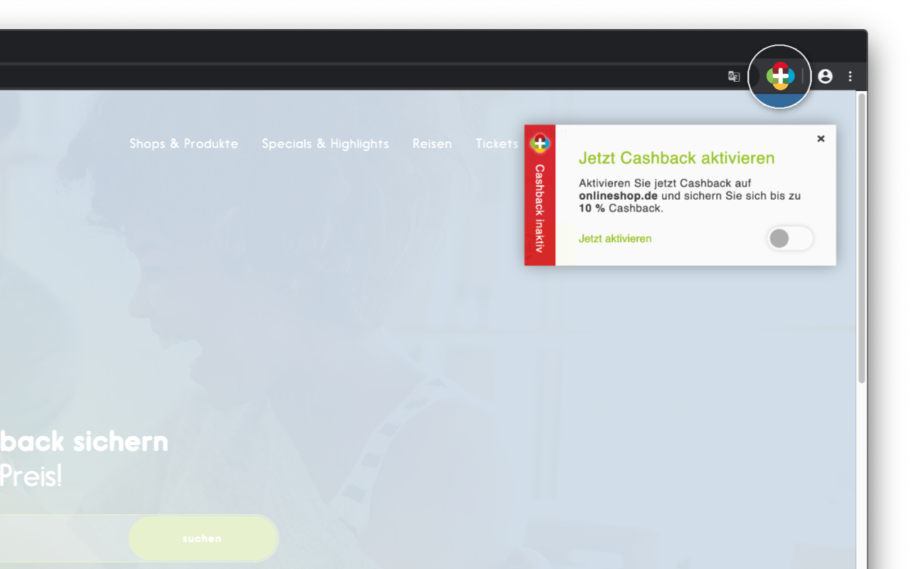Click the translate page icon
Viewport: 911px width, 569px height.
point(734,76)
